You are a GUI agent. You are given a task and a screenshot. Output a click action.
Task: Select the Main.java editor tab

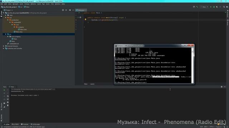(x=81, y=10)
